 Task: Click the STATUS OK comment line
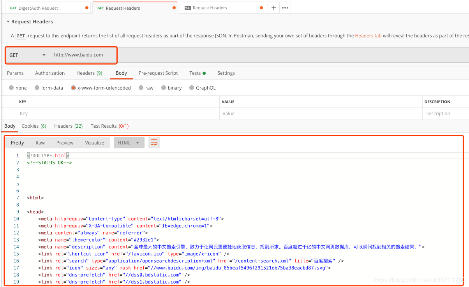49,163
